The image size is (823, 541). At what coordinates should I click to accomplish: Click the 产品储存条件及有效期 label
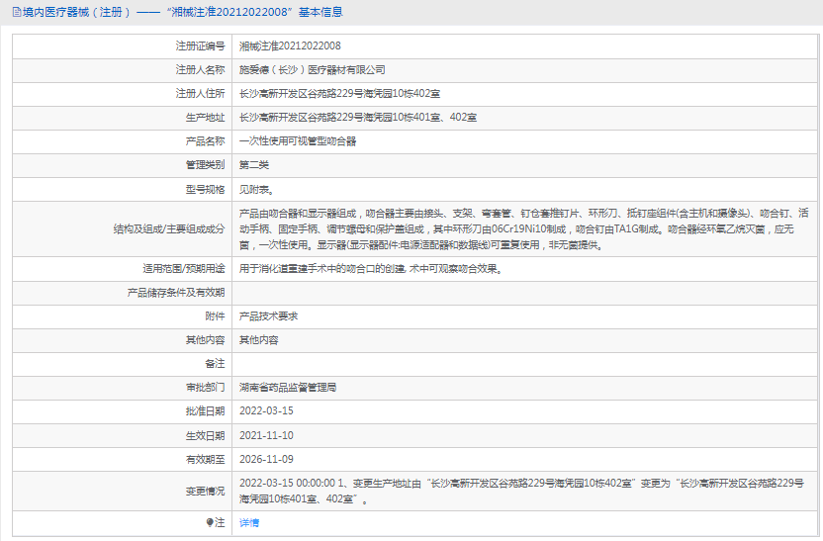(176, 293)
